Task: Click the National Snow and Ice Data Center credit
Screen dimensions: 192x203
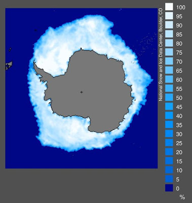Action: tap(161, 55)
